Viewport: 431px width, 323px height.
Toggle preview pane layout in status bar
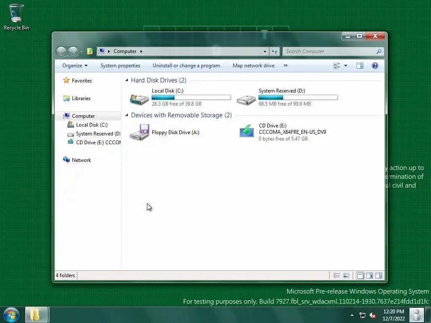point(379,275)
